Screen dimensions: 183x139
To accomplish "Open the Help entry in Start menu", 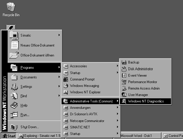I will click(x=34, y=105).
